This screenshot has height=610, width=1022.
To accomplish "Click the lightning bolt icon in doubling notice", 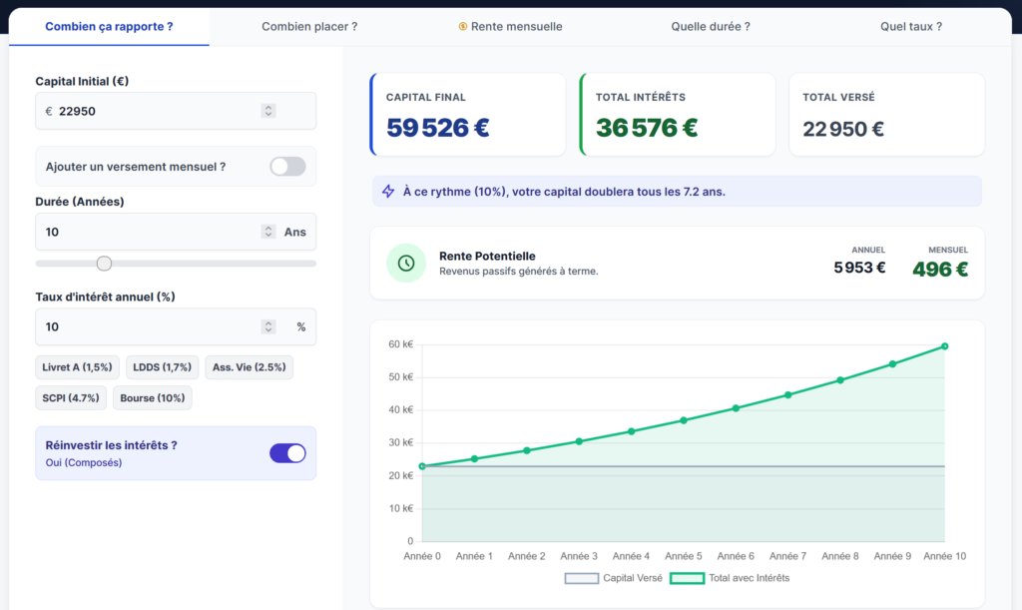I will click(x=388, y=192).
